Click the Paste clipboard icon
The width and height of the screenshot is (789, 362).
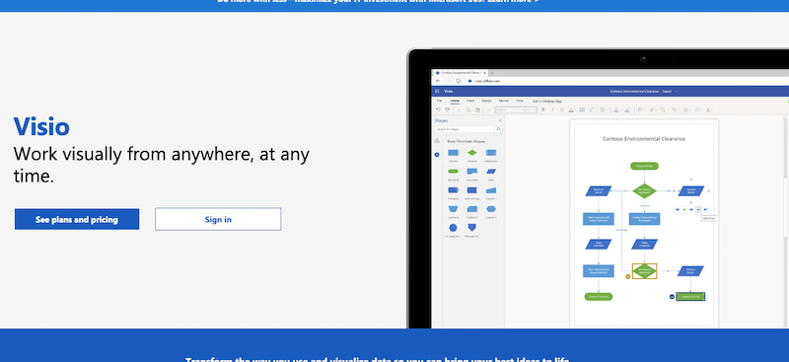[477, 109]
